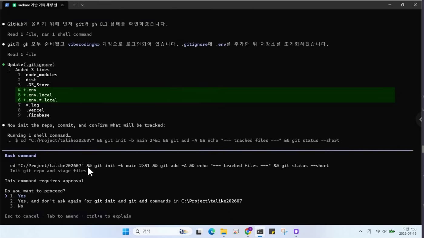Select the Firebase terminal tab
Viewport: 424px width, 238px height.
[35, 5]
